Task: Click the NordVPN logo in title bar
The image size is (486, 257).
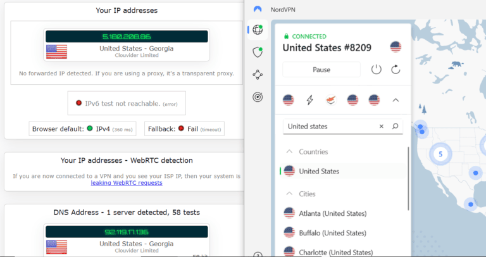Action: pos(258,9)
